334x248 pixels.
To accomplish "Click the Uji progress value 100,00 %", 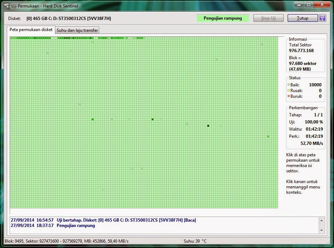I will pyautogui.click(x=314, y=122).
